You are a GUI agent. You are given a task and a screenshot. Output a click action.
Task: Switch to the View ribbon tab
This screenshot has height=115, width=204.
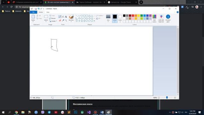point(48,12)
